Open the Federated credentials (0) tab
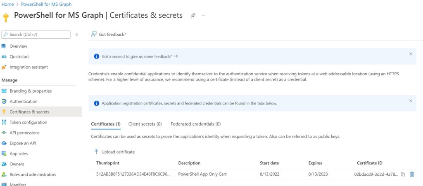Viewport: 423px width, 186px height. [195, 124]
